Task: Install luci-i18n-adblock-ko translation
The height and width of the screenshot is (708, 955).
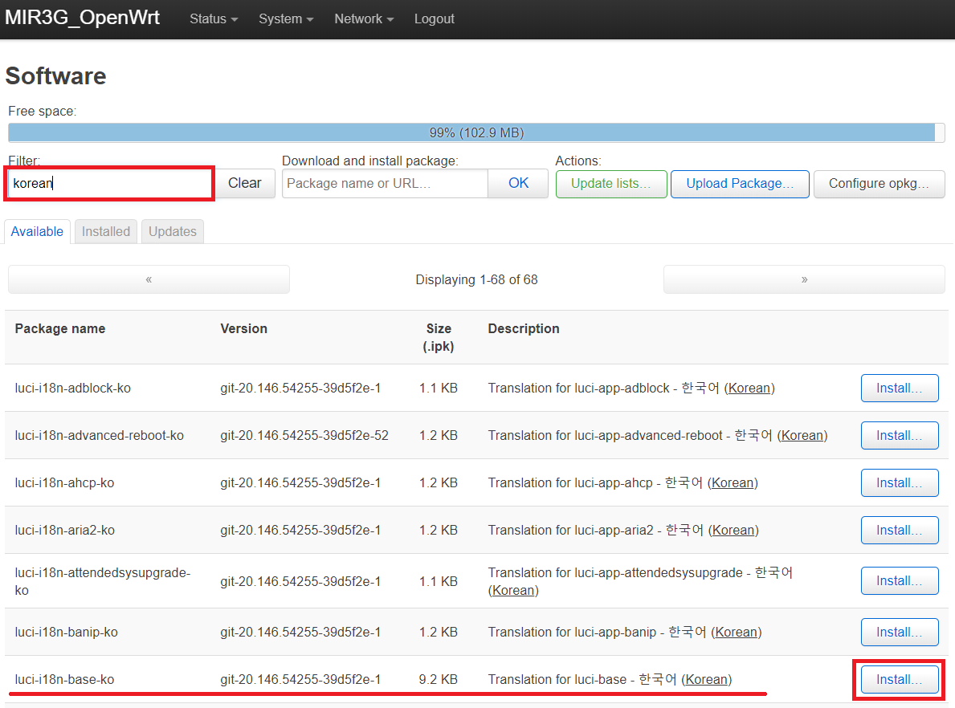Action: (x=900, y=388)
